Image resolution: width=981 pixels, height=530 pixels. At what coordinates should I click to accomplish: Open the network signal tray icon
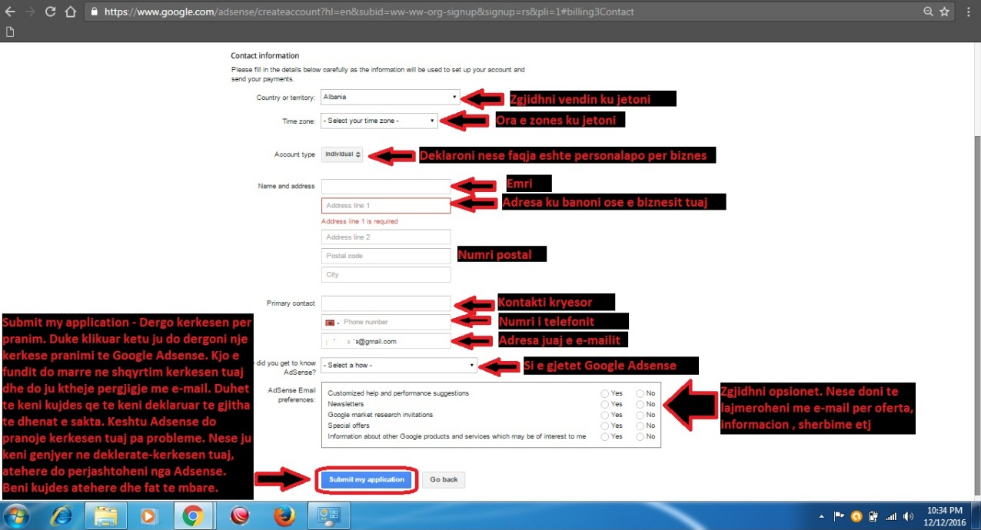[x=892, y=516]
